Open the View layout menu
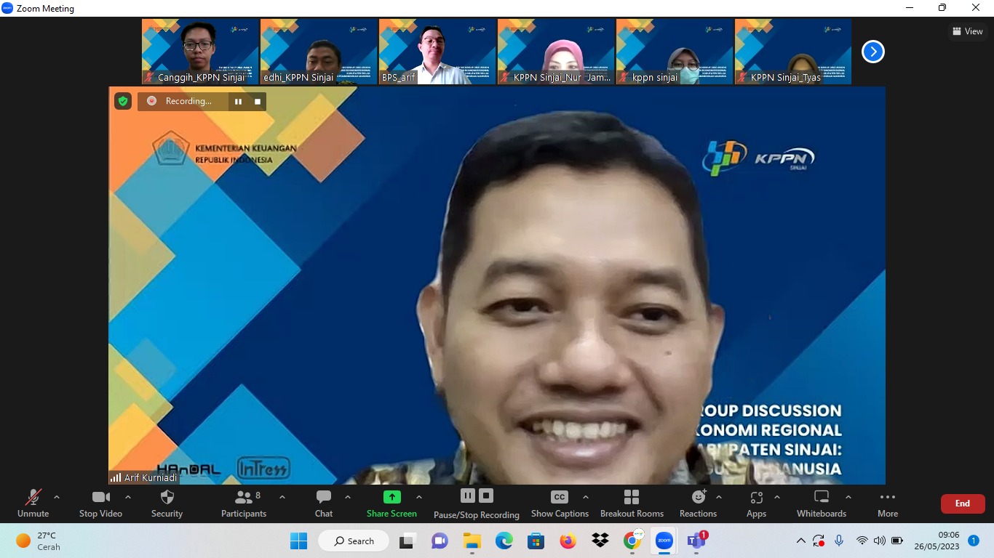 point(967,31)
